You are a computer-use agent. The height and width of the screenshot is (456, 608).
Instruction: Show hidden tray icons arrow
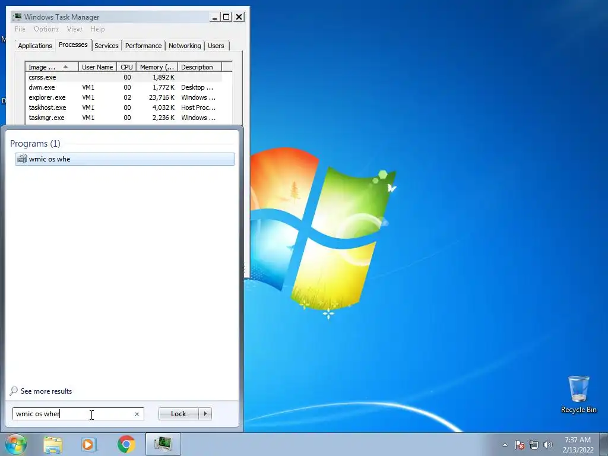[505, 445]
